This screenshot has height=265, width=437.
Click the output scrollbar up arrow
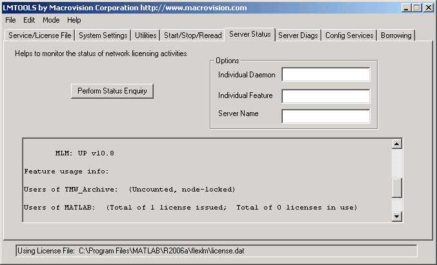coord(396,144)
